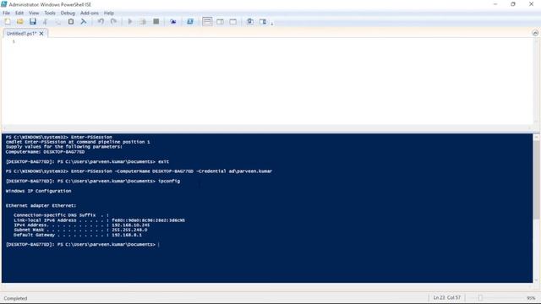The width and height of the screenshot is (541, 304).
Task: Click the PowerShell ISE title bar icon
Action: [x=3, y=4]
